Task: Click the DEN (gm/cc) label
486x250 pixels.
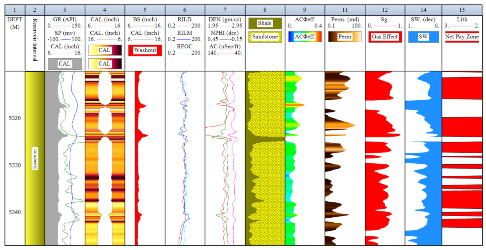Action: coord(225,20)
